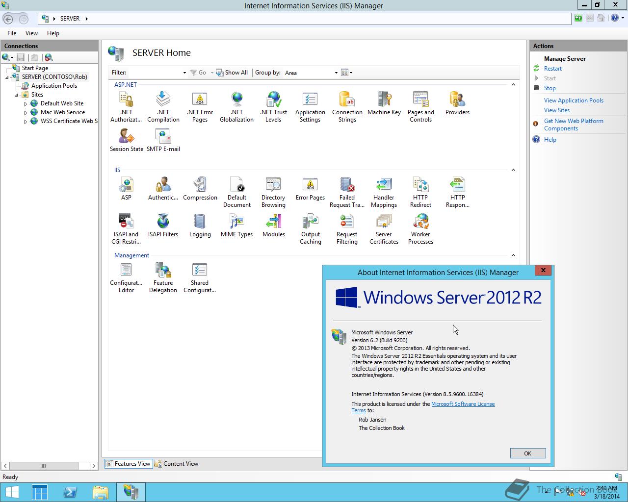Open Output Caching settings
Screen dimensions: 628x502
point(310,229)
